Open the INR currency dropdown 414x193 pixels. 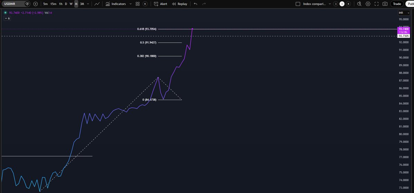pos(404,13)
